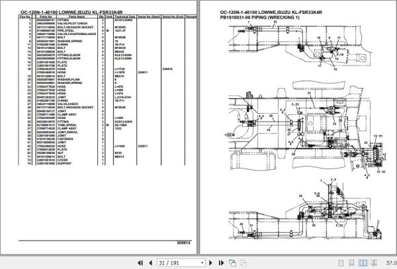Click the Serial No (End) column header
The image size is (397, 269).
(173, 17)
